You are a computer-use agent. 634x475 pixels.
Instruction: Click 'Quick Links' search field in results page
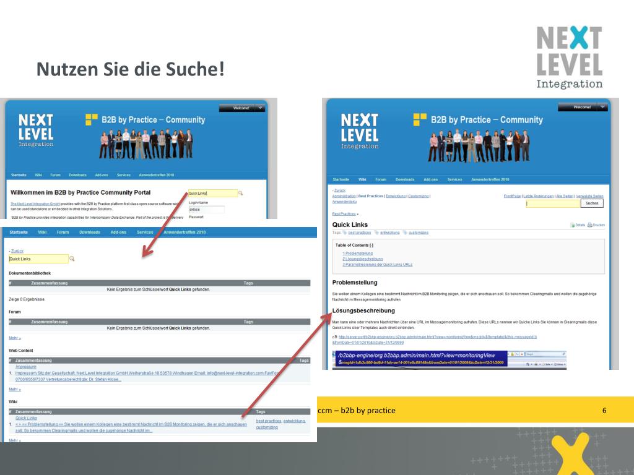point(38,259)
